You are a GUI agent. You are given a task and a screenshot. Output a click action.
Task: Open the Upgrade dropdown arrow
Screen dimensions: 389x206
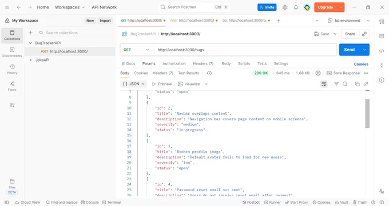point(340,7)
